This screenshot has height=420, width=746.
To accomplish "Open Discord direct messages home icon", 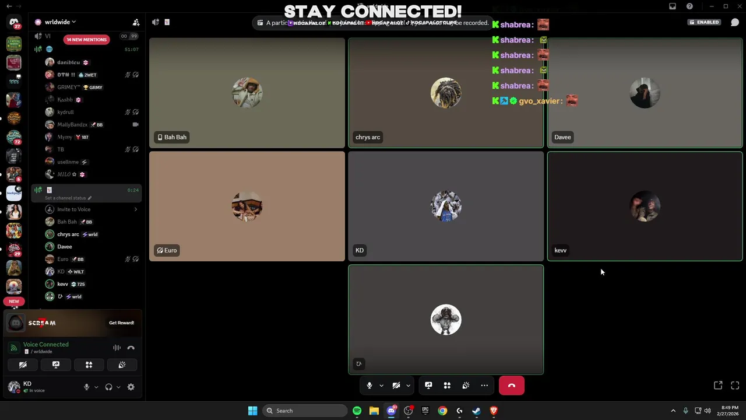I will [14, 22].
